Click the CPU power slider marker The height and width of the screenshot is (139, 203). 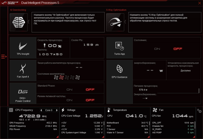click(x=199, y=91)
